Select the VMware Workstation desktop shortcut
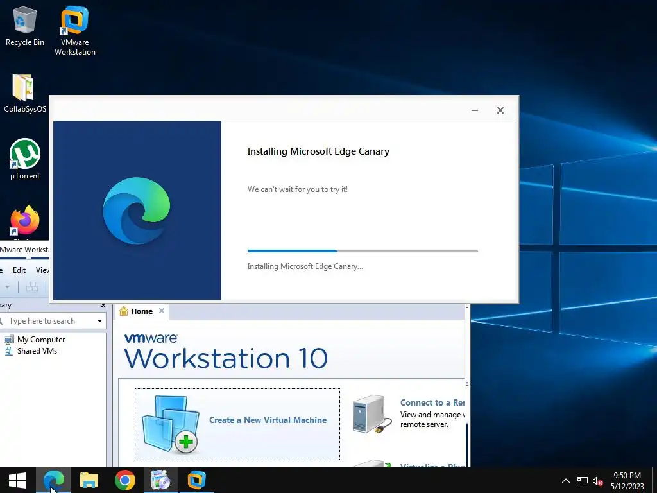This screenshot has width=657, height=493. (74, 30)
